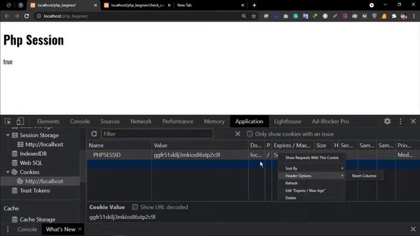The height and width of the screenshot is (236, 420).
Task: Refresh the cookies table
Action: pos(94,134)
